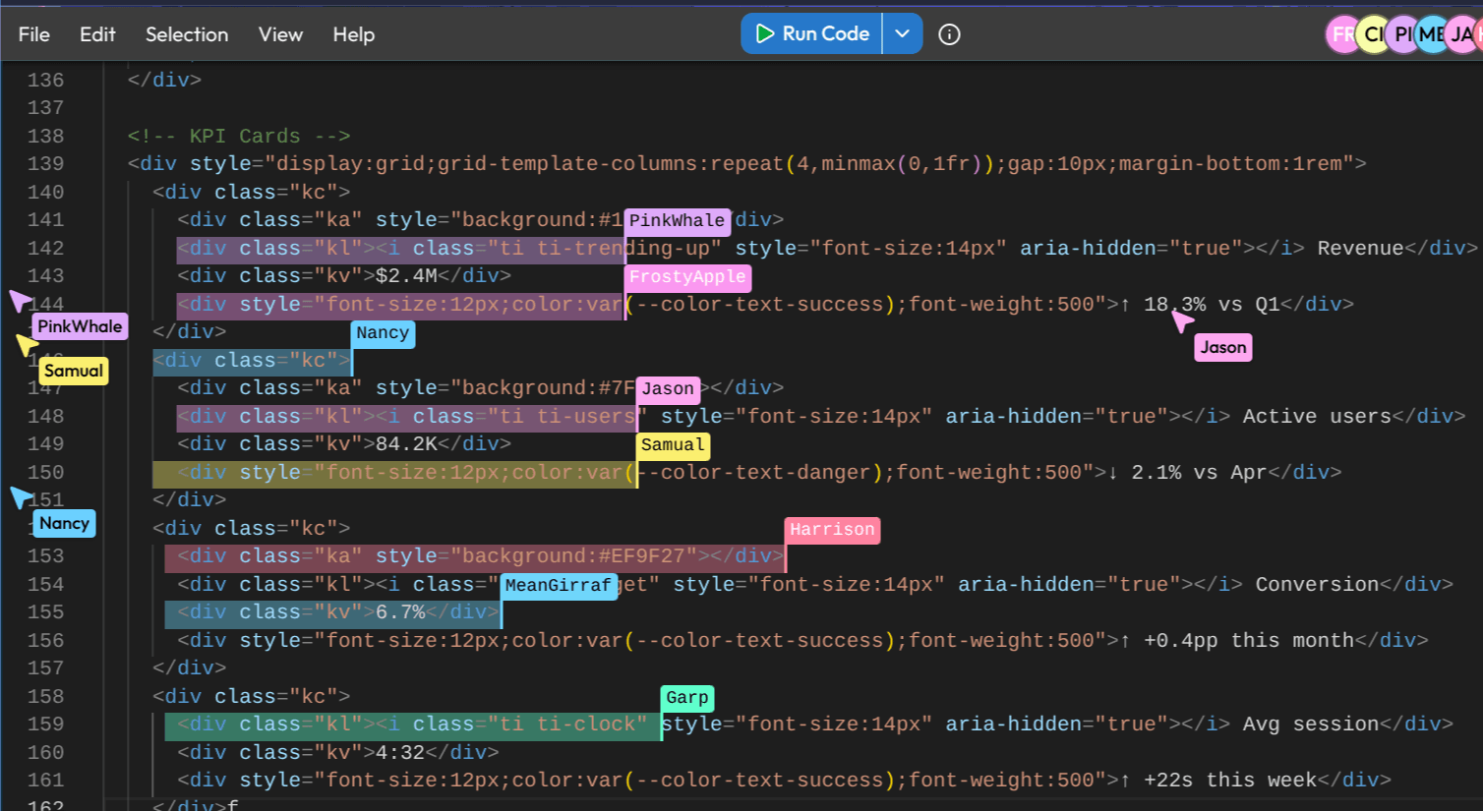Image resolution: width=1483 pixels, height=811 pixels.
Task: Click the "2.1% vs Apr" text
Action: point(1199,473)
